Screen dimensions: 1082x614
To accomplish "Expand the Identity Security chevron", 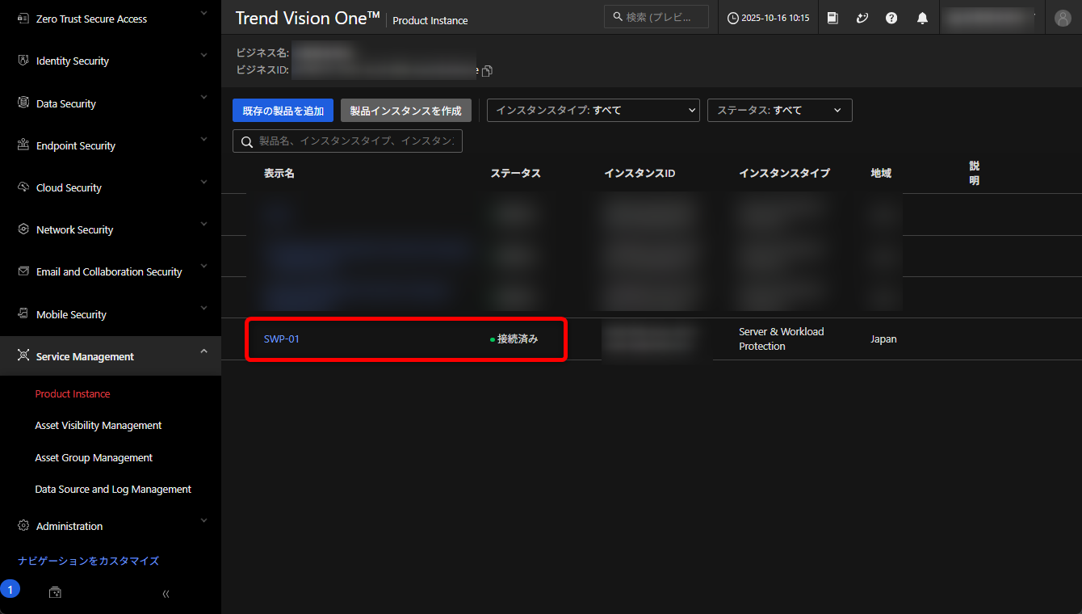I will tap(203, 55).
